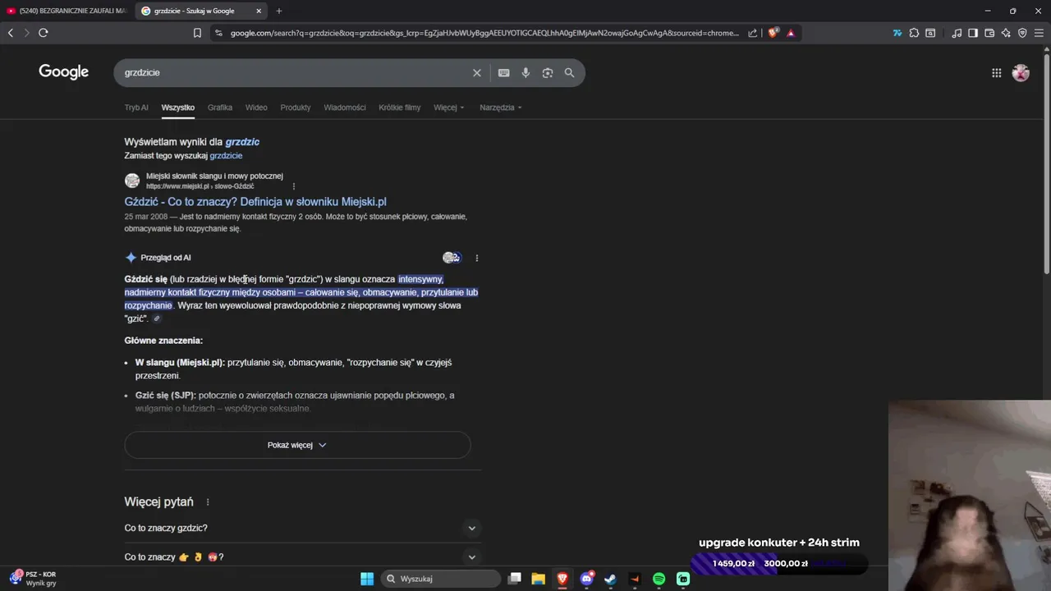Open the "Więcej pytań" three-dot menu
Viewport: 1051px width, 591px height.
click(208, 502)
